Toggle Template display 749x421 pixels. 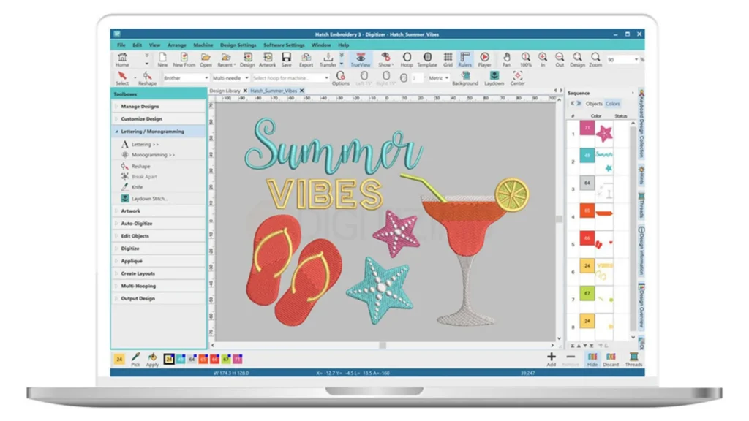coord(427,60)
